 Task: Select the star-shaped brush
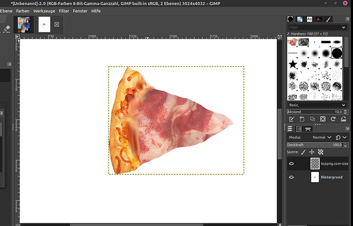point(293,64)
